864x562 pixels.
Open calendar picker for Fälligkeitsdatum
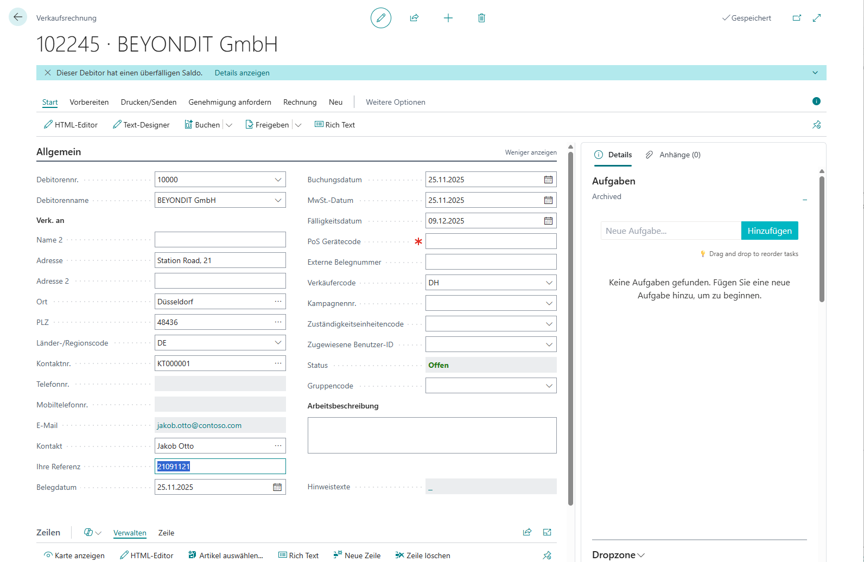pyautogui.click(x=548, y=221)
